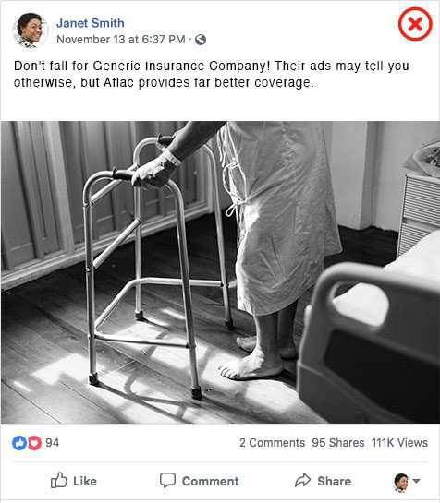
Task: Click the speech bubble Comment icon
Action: (x=167, y=480)
